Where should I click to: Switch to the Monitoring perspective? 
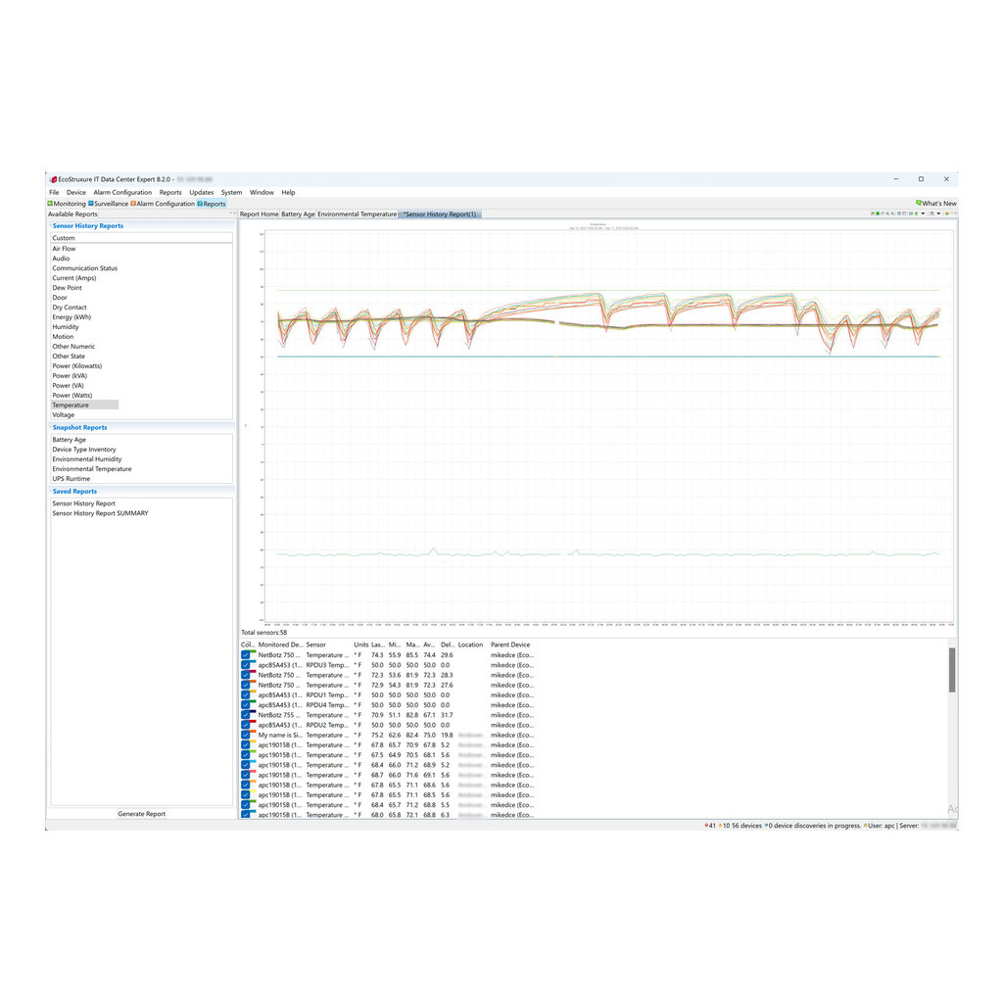pyautogui.click(x=67, y=204)
